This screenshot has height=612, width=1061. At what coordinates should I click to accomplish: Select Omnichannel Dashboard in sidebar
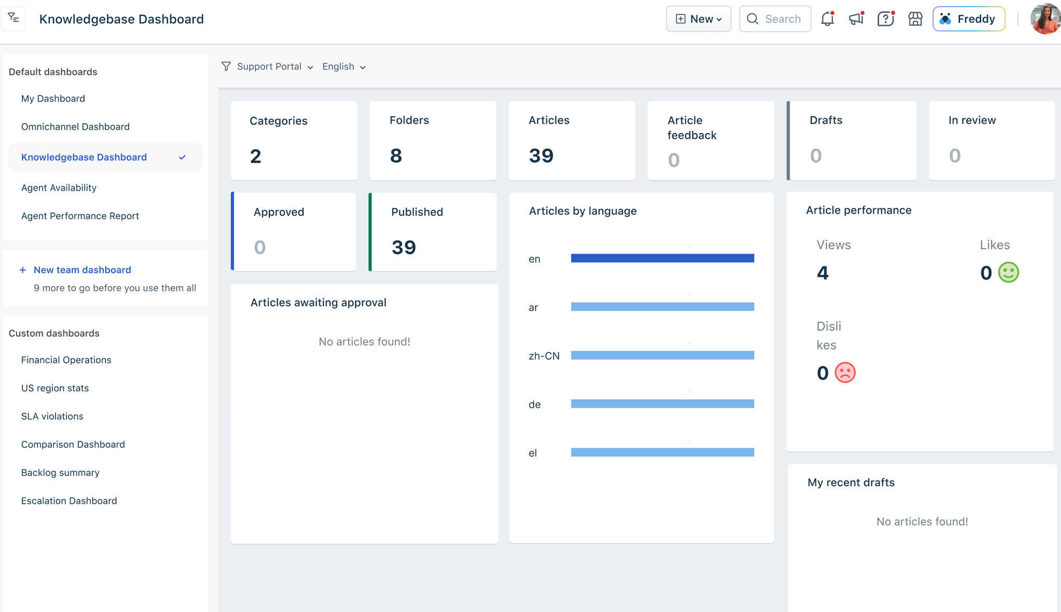click(x=75, y=126)
